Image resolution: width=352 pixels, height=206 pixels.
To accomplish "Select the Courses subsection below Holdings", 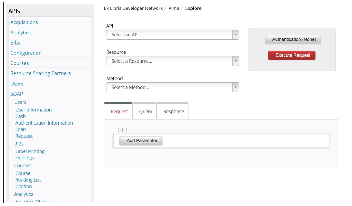I will click(x=23, y=165).
